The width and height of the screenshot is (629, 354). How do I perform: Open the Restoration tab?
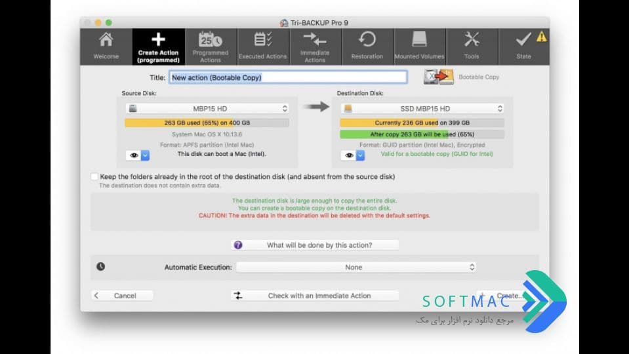coord(367,47)
